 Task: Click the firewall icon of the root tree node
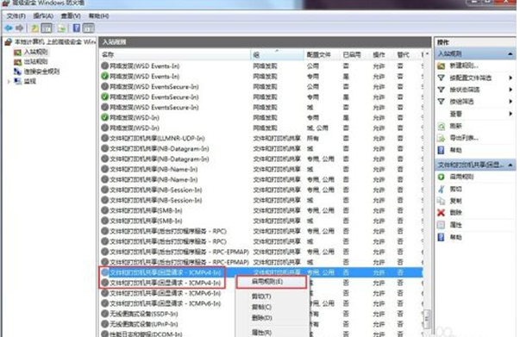pos(9,42)
